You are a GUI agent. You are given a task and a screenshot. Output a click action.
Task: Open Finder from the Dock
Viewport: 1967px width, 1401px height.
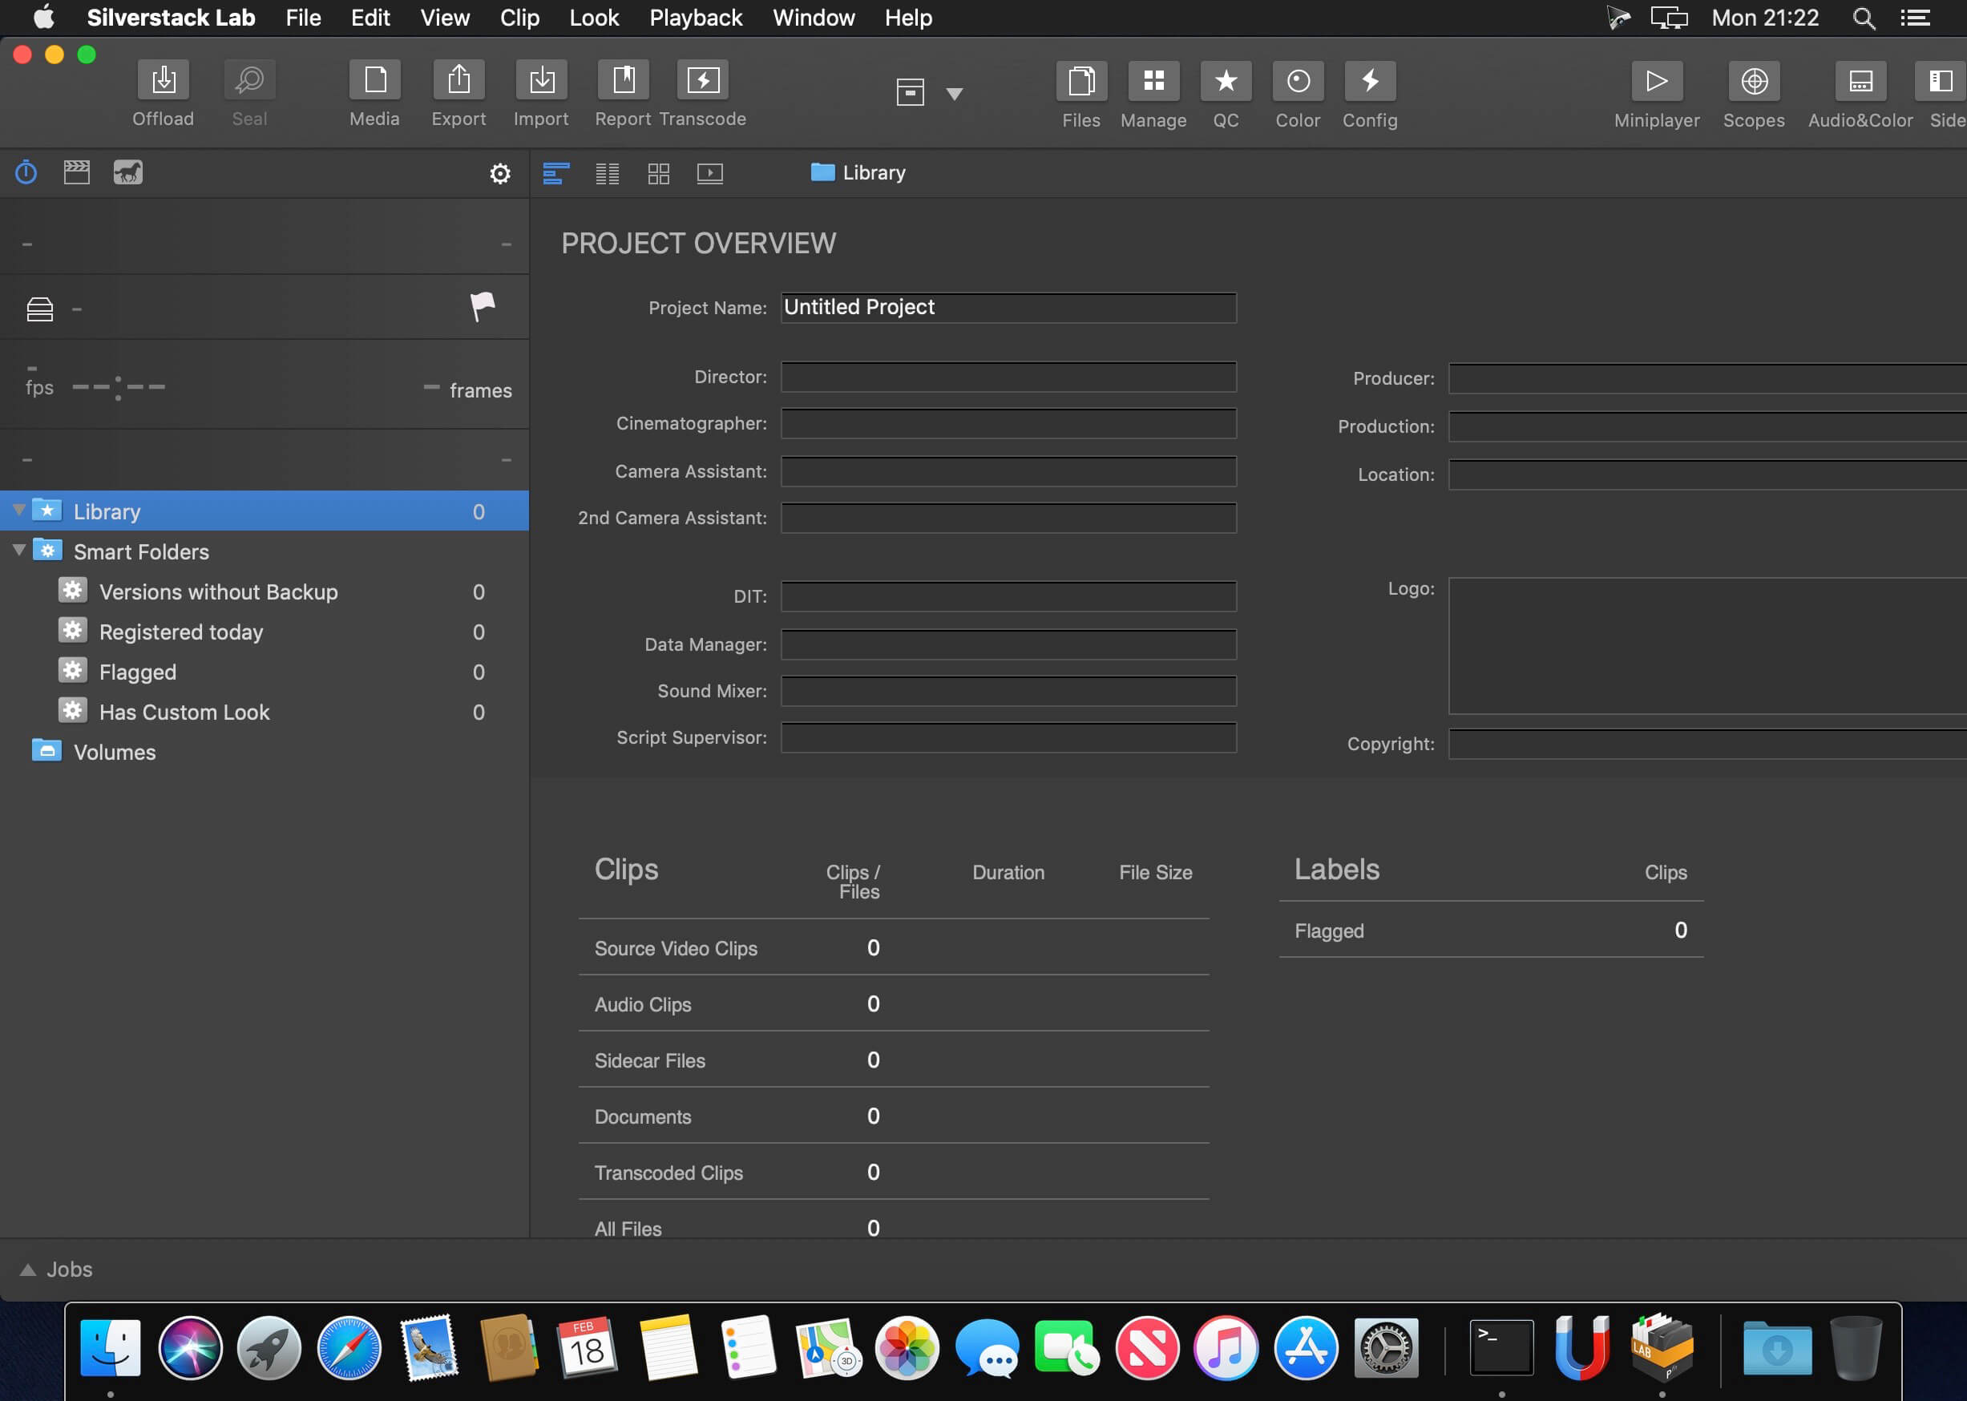[x=111, y=1347]
